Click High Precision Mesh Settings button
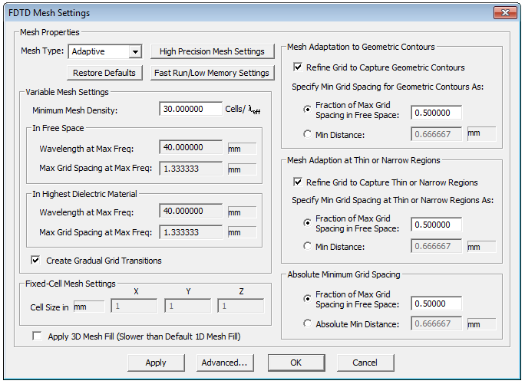The width and height of the screenshot is (525, 384). (x=211, y=52)
